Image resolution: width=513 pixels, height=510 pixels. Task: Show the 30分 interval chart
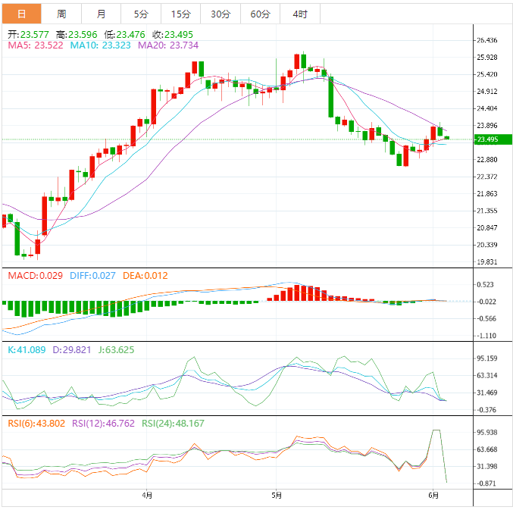click(x=221, y=14)
